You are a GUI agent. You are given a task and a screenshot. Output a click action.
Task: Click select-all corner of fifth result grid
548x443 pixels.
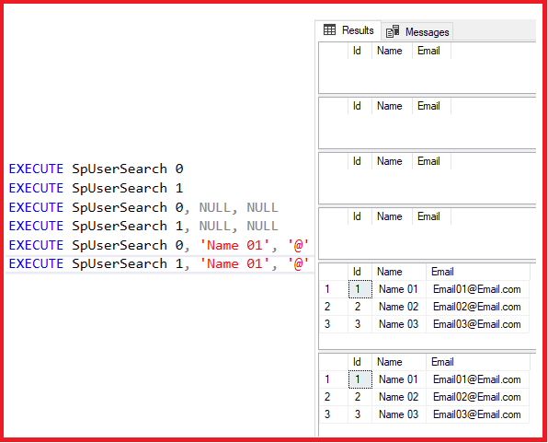[x=334, y=272]
